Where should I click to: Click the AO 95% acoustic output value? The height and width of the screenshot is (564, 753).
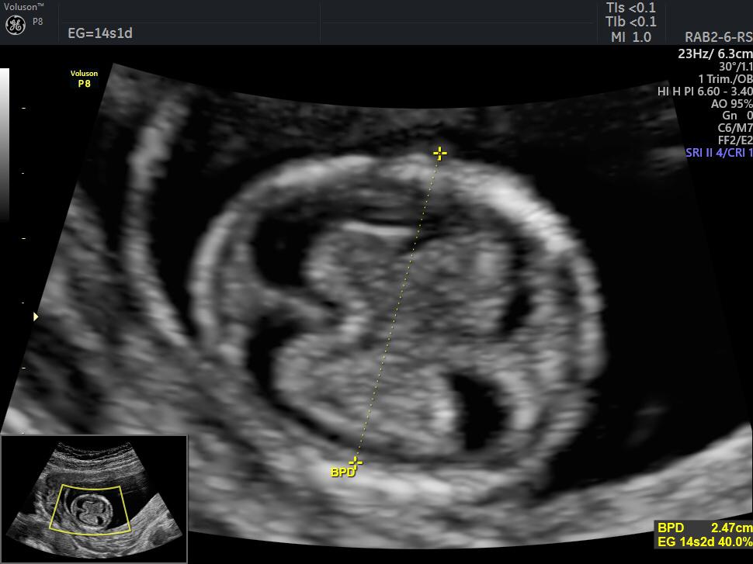coord(731,103)
